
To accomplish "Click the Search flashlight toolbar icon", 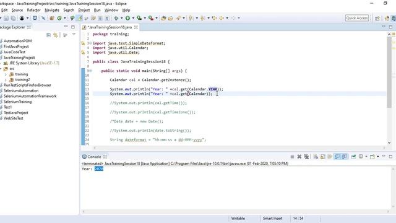I will (x=179, y=18).
